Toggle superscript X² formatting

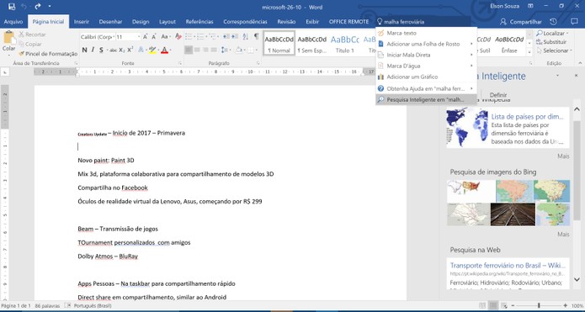click(x=130, y=50)
